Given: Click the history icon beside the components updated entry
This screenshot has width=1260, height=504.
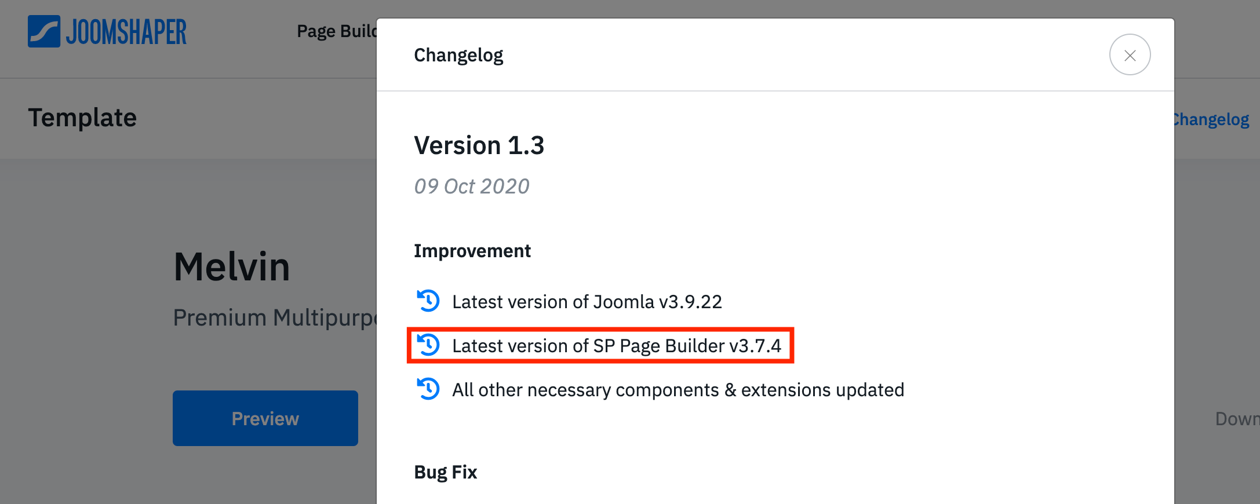Looking at the screenshot, I should click(x=428, y=389).
